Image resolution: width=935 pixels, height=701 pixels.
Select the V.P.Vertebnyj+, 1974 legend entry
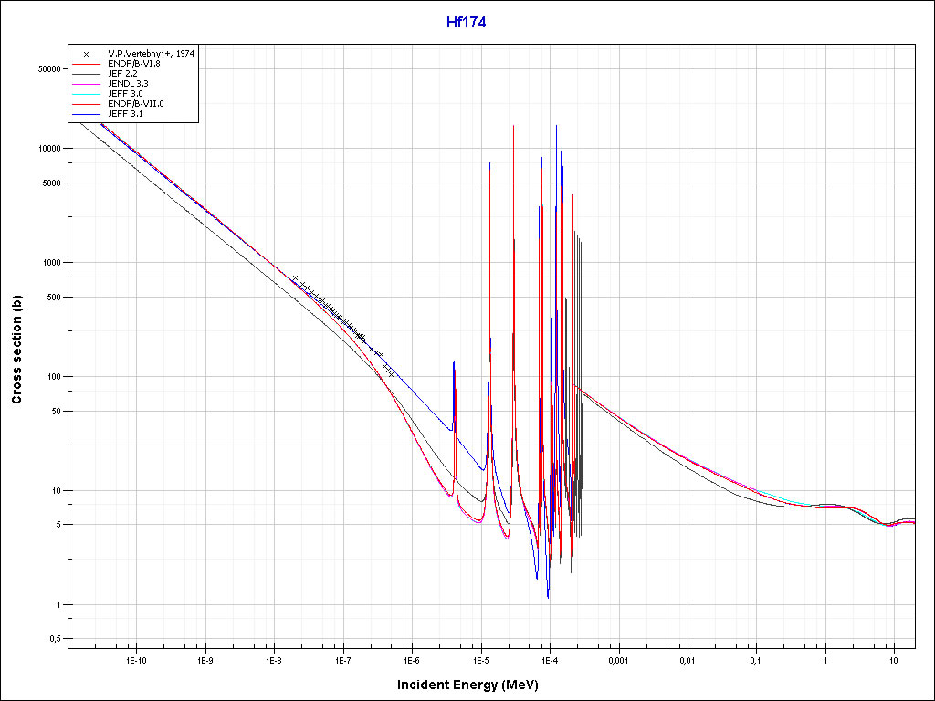coord(151,54)
